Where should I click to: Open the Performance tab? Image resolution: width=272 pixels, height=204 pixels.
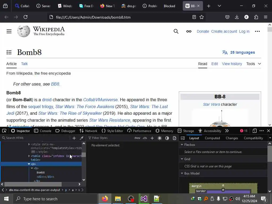(139, 131)
